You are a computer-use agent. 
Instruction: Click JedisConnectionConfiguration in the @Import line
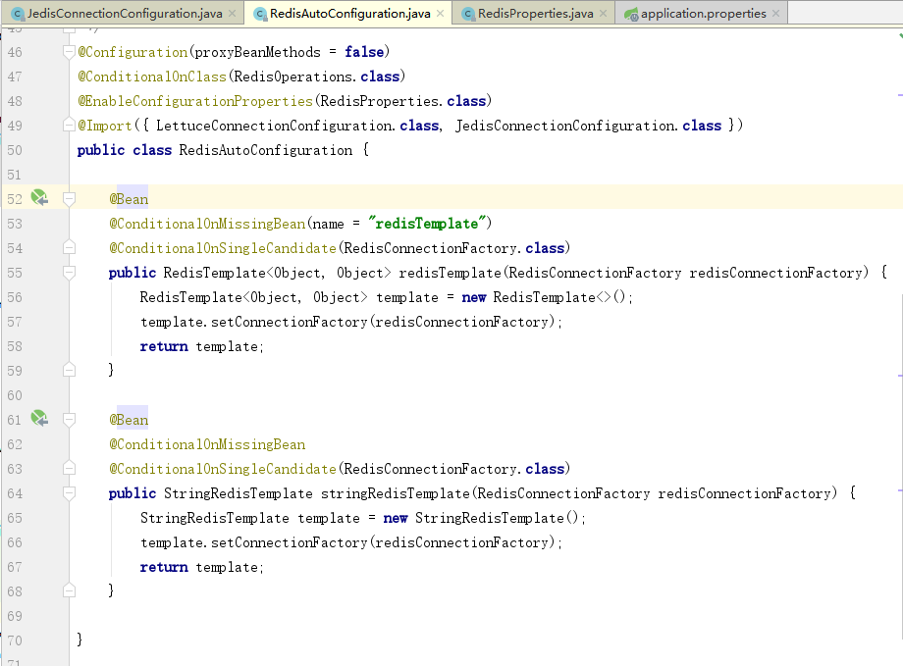coord(565,126)
